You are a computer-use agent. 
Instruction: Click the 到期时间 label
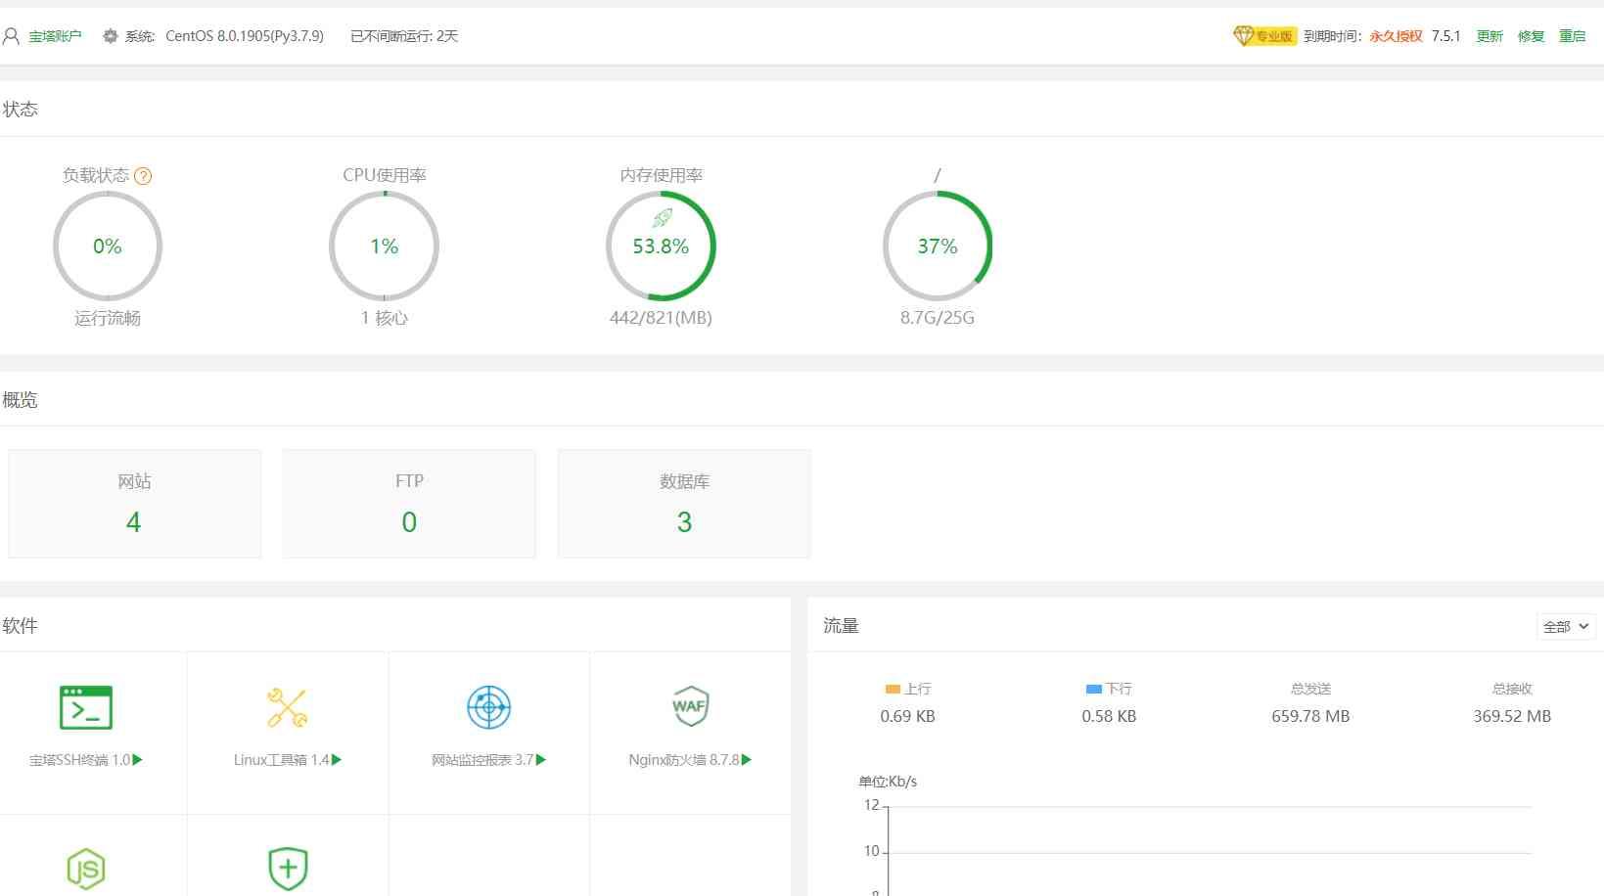point(1332,36)
